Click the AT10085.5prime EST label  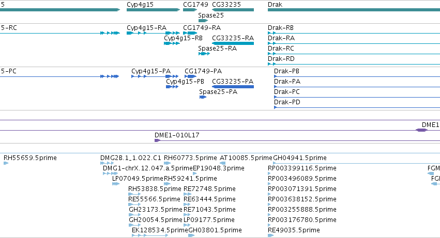pos(246,158)
